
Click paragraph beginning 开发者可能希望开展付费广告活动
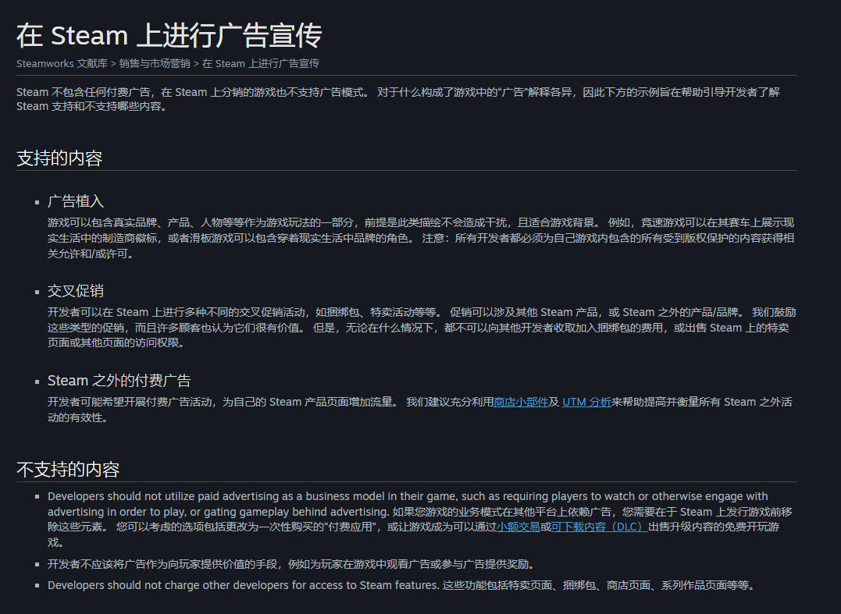pos(419,410)
